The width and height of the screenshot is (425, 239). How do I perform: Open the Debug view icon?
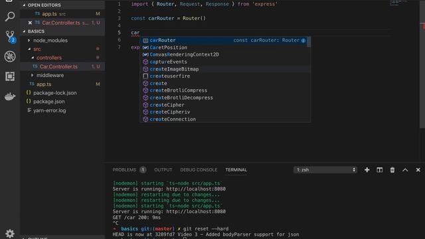click(x=10, y=56)
